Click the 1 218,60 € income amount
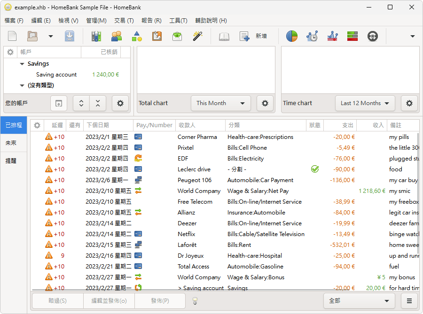Viewport: 423px width, 314px height. tap(372, 191)
